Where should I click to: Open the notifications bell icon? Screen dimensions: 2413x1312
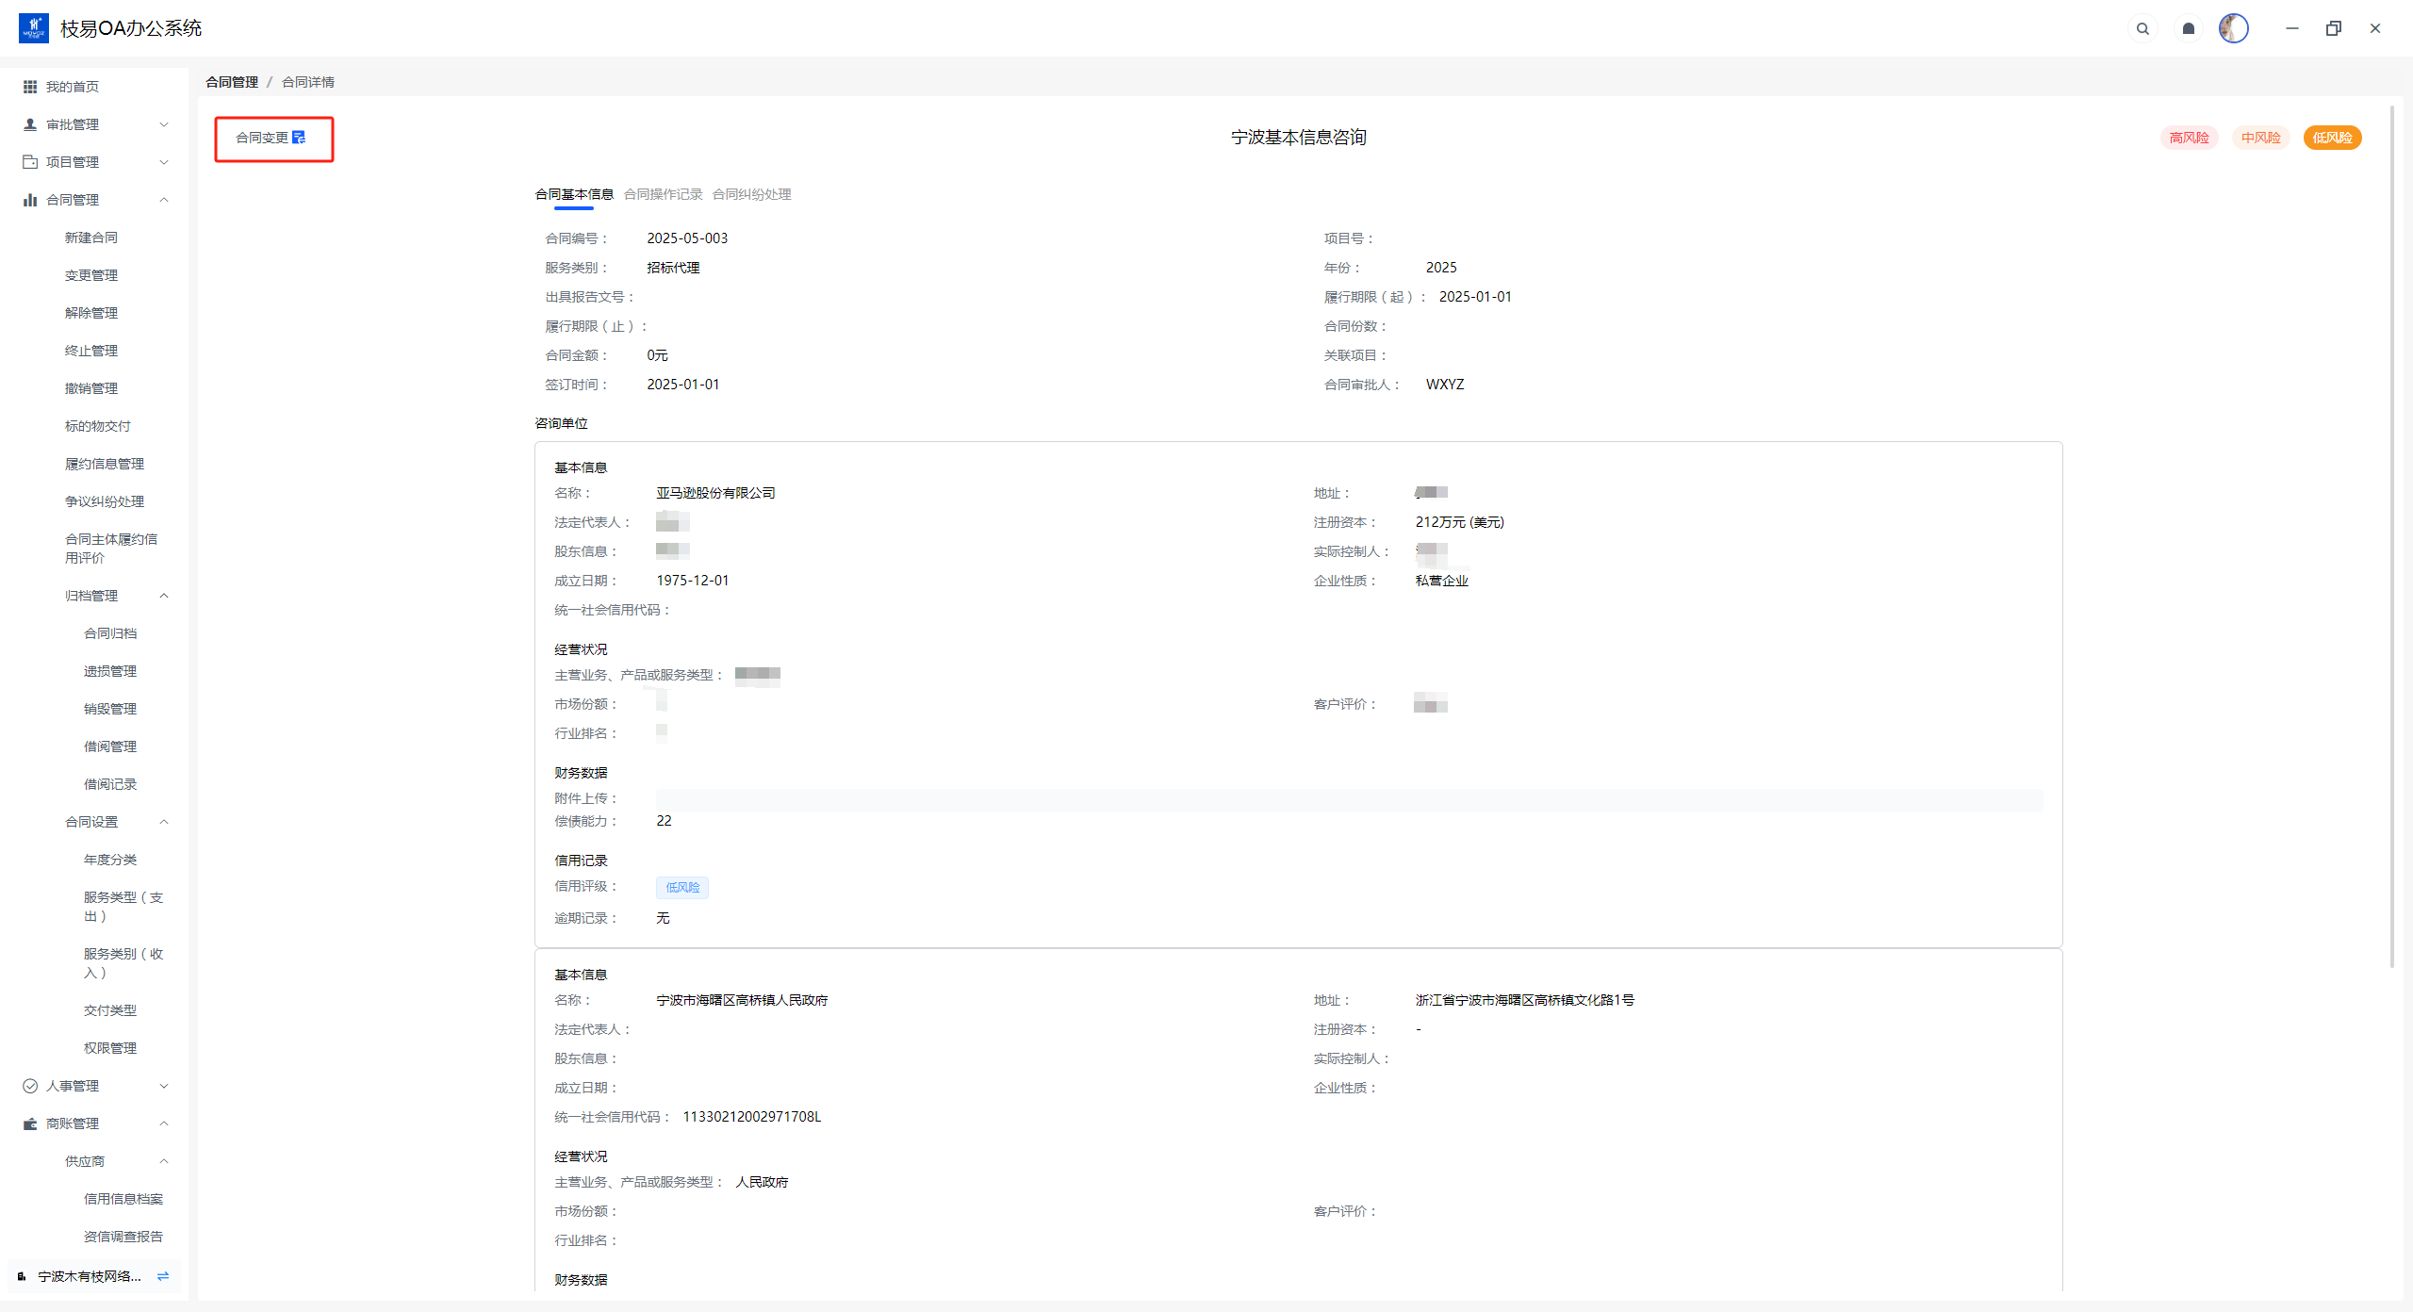[2189, 29]
